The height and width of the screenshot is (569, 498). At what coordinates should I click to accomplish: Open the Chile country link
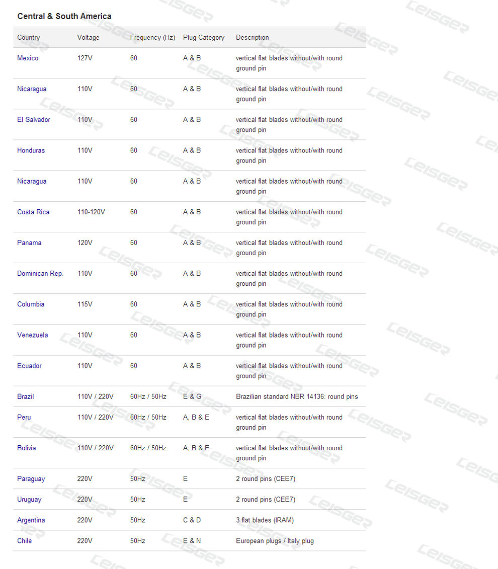[x=25, y=541]
